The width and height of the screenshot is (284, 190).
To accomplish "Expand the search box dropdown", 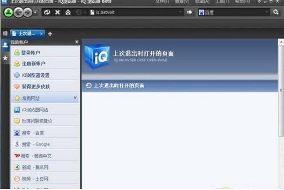I will pos(267,12).
